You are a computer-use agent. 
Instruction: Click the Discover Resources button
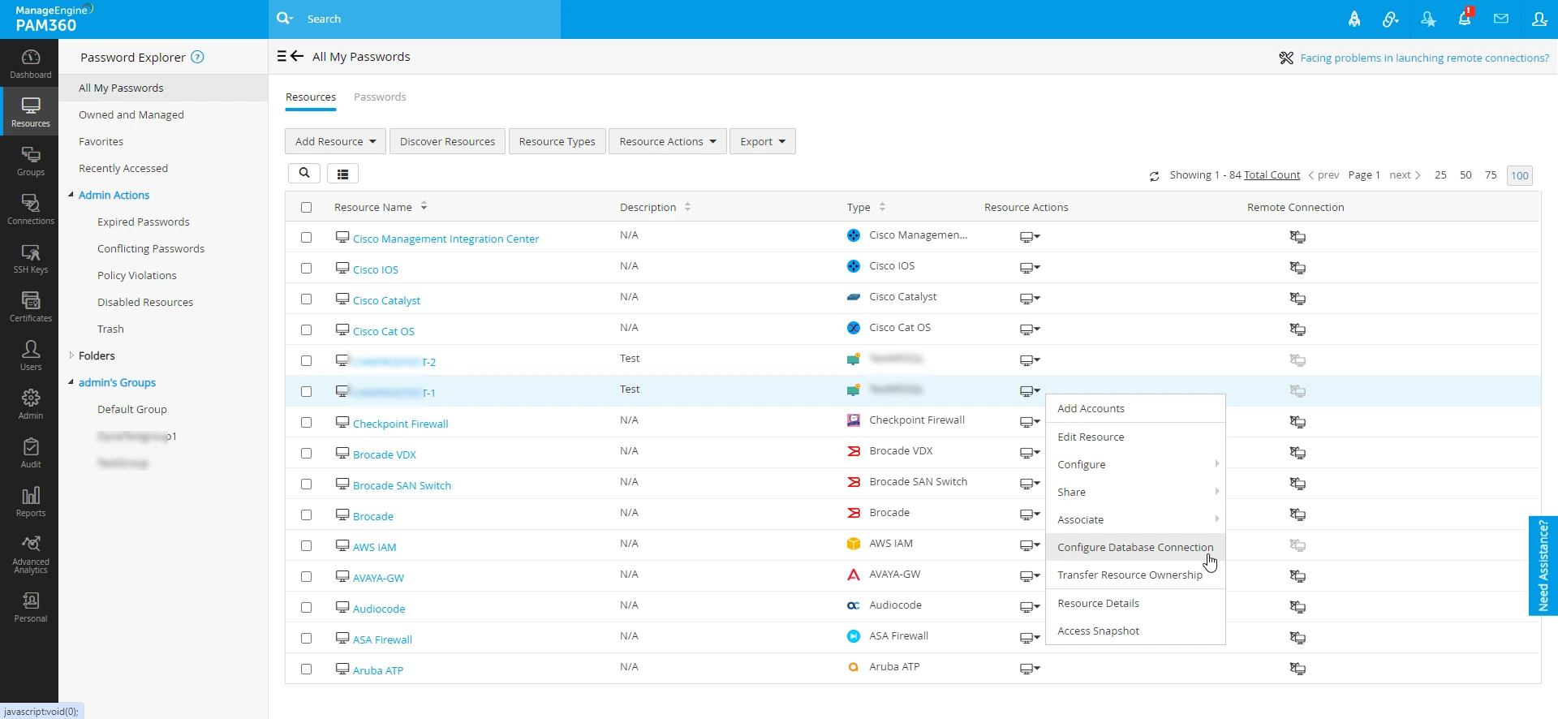[x=447, y=141]
